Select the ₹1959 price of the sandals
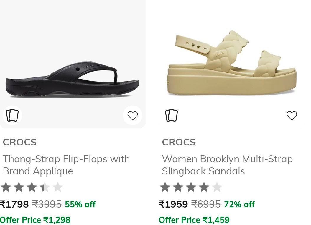The width and height of the screenshot is (311, 225). [x=173, y=204]
